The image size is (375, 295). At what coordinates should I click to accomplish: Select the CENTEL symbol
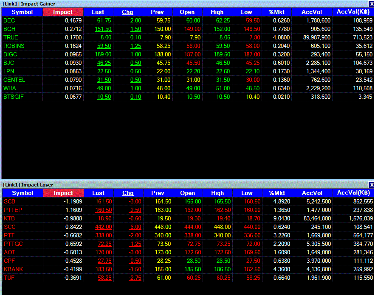[14, 80]
